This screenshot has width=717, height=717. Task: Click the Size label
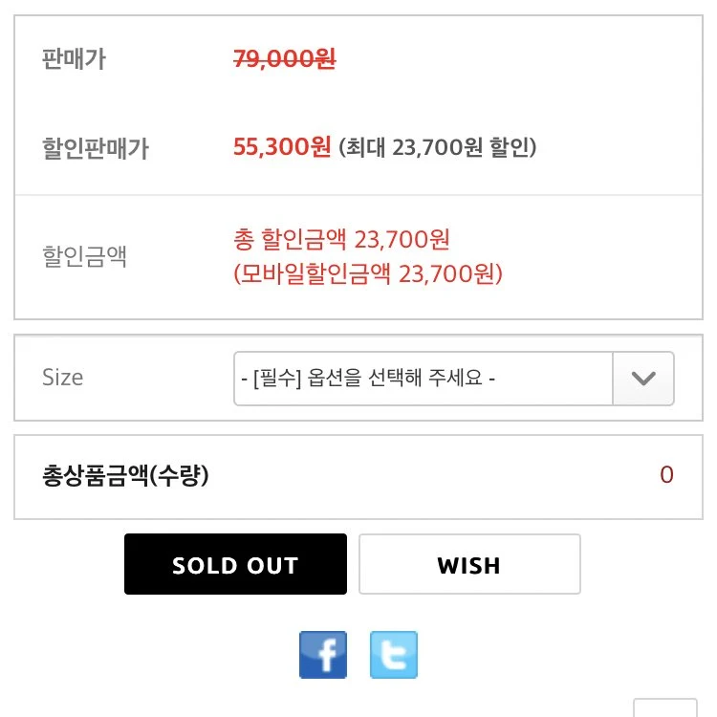coord(63,378)
